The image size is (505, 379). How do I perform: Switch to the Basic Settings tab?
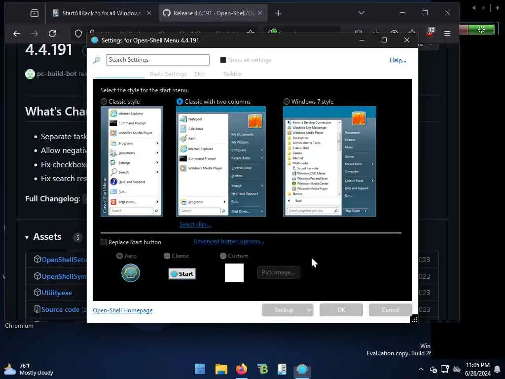pyautogui.click(x=168, y=74)
